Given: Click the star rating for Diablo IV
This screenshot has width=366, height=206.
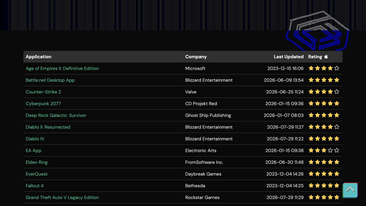Looking at the screenshot, I should pos(324,138).
